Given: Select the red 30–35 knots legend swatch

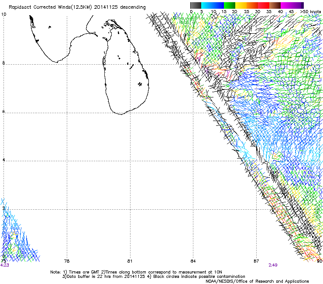Looking at the screenshot, I should tap(264, 5).
